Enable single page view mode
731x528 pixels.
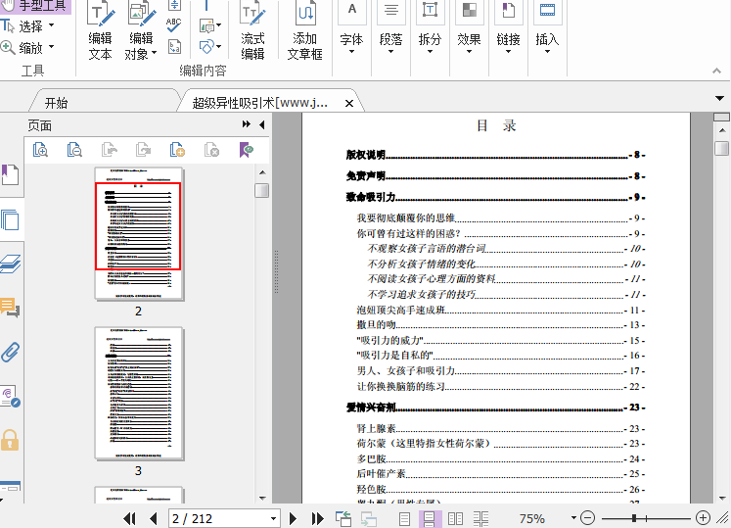[x=405, y=518]
